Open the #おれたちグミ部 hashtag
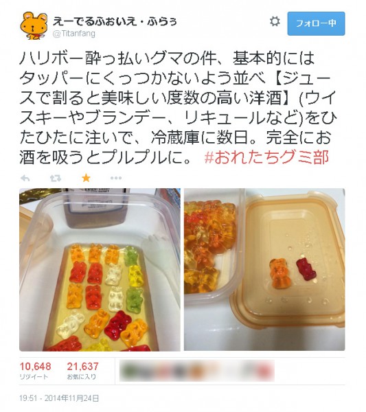 266,158
